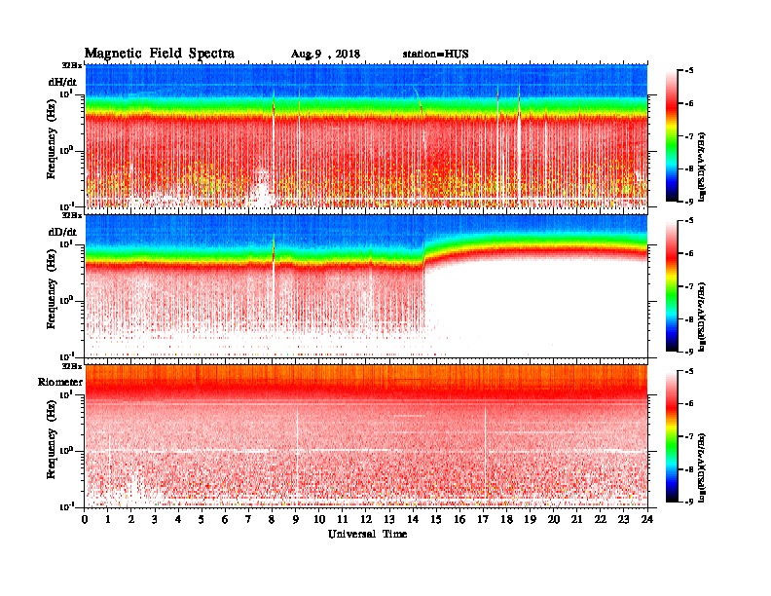Click hour "13" on Universal Time axis
This screenshot has width=771, height=596.
click(x=389, y=519)
